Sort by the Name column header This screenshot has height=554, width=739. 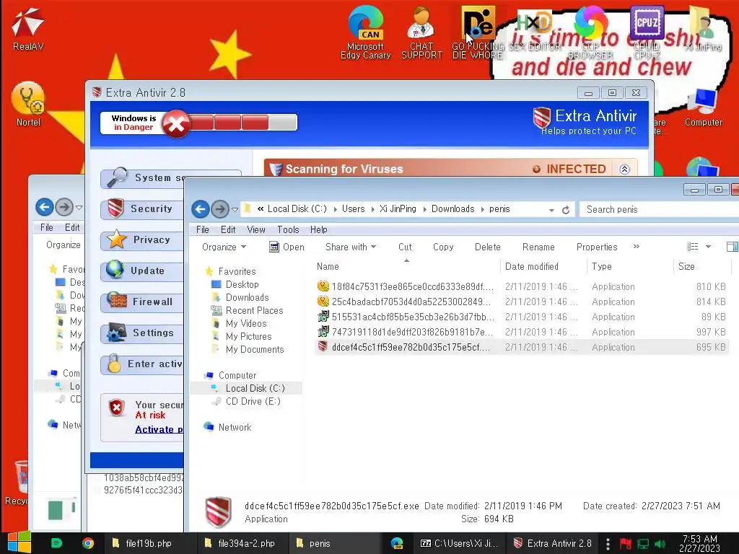406,266
